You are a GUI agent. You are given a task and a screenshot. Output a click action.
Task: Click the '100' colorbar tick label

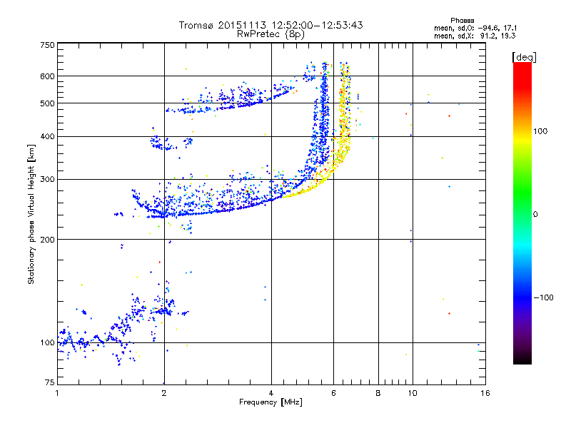pos(540,131)
